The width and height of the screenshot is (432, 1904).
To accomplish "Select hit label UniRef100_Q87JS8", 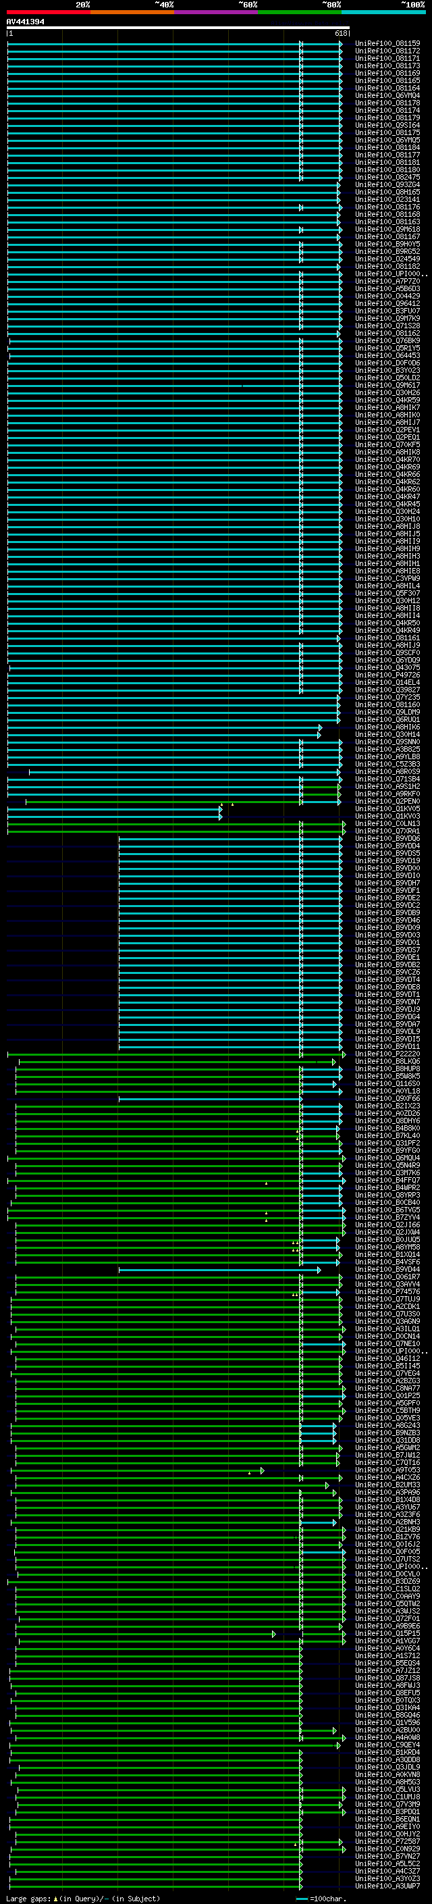I will [x=387, y=1678].
